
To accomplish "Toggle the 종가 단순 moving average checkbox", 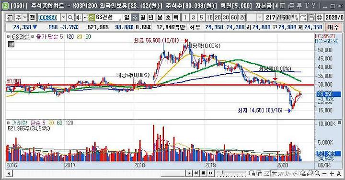I will (32, 37).
